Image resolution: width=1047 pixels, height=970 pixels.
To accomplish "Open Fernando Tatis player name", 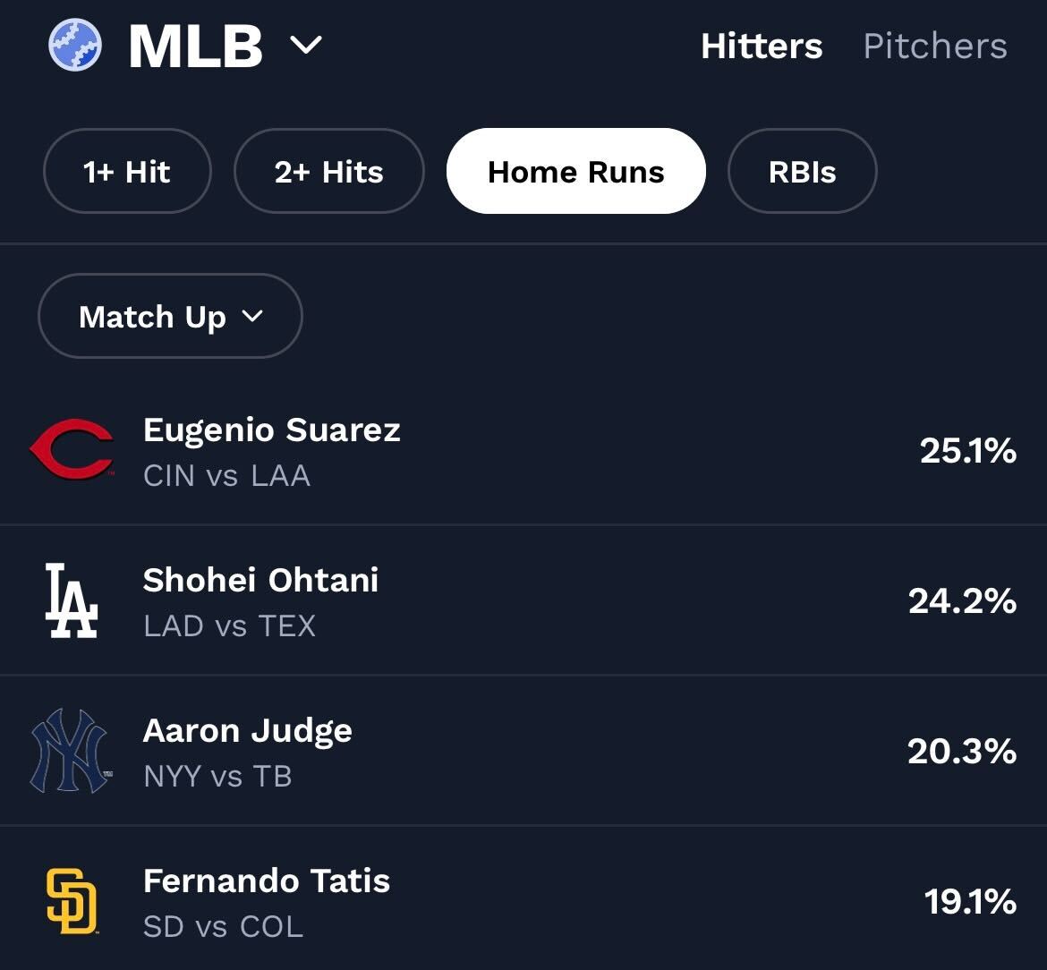I will pos(266,881).
